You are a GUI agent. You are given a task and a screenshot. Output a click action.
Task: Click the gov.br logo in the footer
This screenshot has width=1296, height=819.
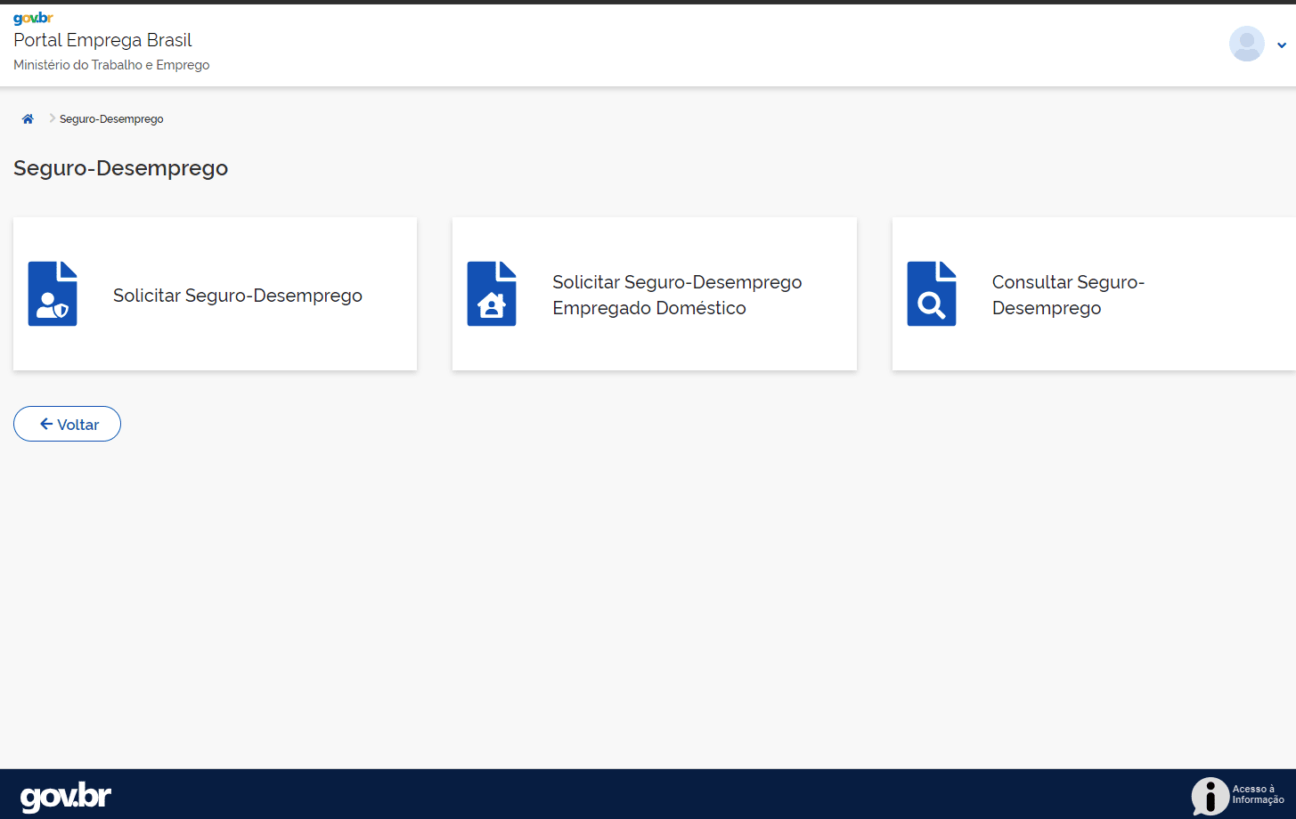pos(66,796)
